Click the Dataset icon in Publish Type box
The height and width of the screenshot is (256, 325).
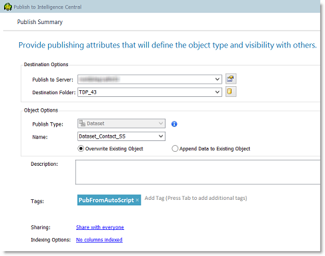[x=82, y=124]
